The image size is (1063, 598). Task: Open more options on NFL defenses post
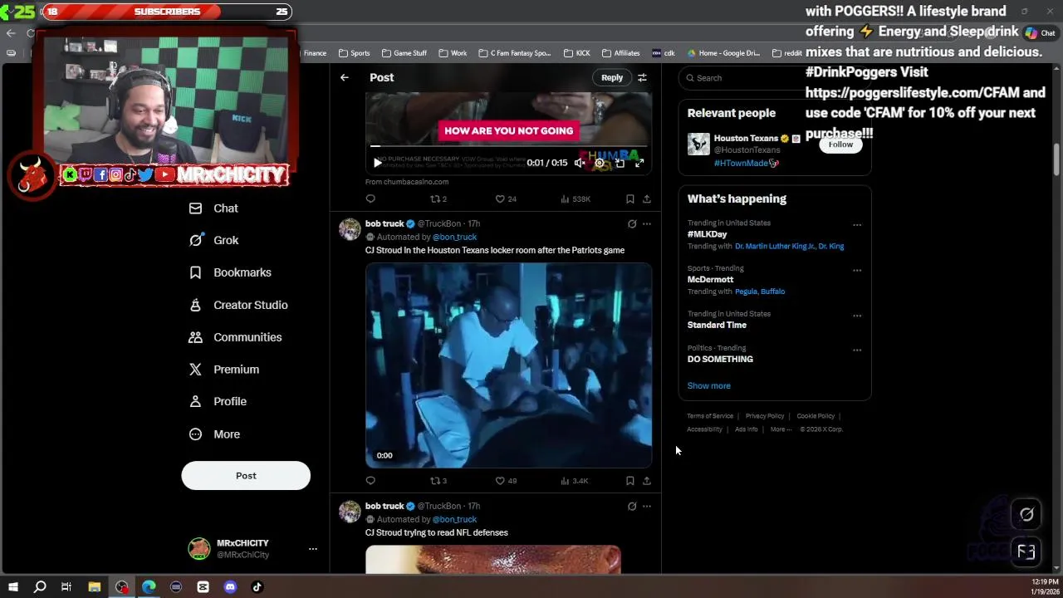[x=647, y=506]
